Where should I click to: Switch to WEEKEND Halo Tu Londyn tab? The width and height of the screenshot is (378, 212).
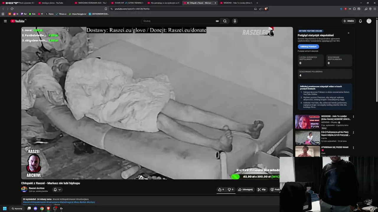(236, 3)
